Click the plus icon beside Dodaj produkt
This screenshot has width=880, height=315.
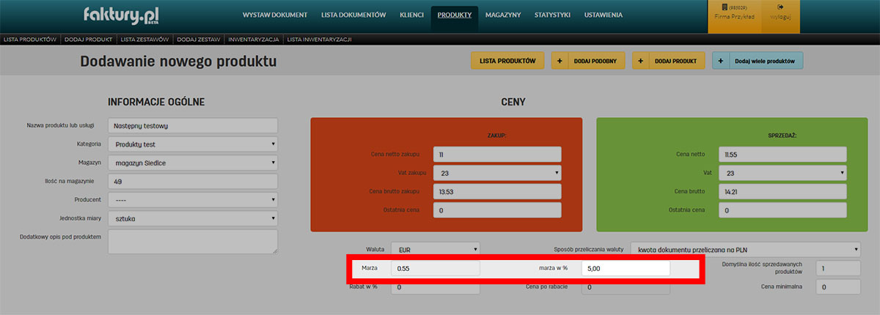[640, 61]
